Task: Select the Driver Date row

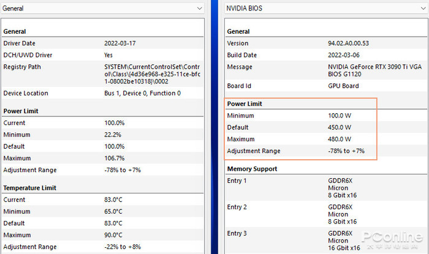Action: point(102,43)
